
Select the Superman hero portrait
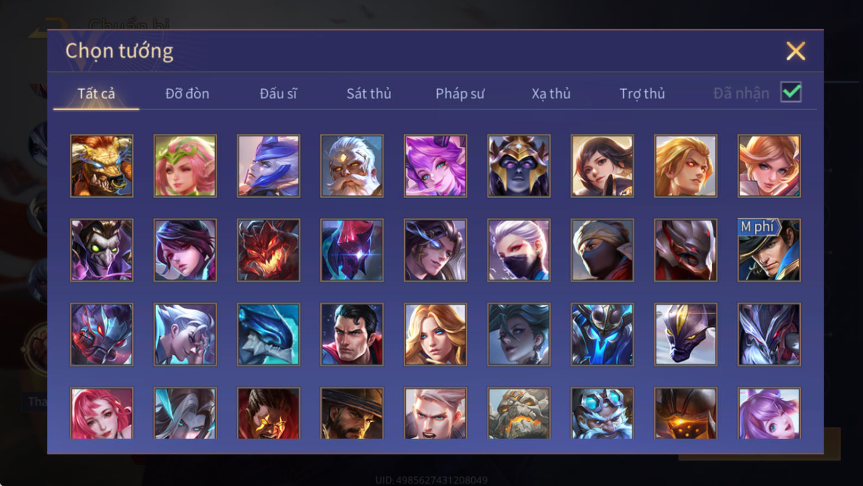[352, 334]
